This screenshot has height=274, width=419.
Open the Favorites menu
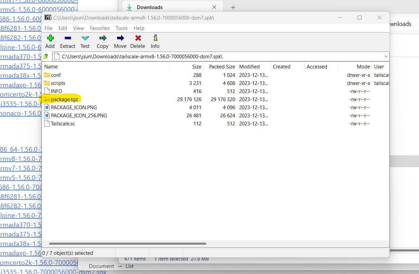click(100, 28)
